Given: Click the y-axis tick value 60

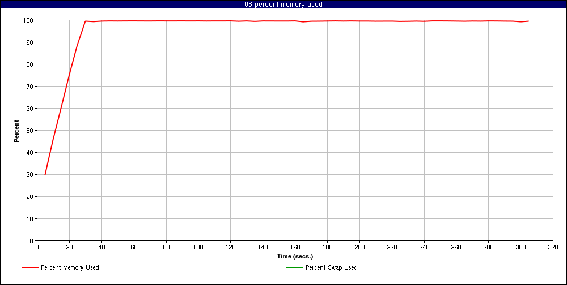Looking at the screenshot, I should [31, 108].
